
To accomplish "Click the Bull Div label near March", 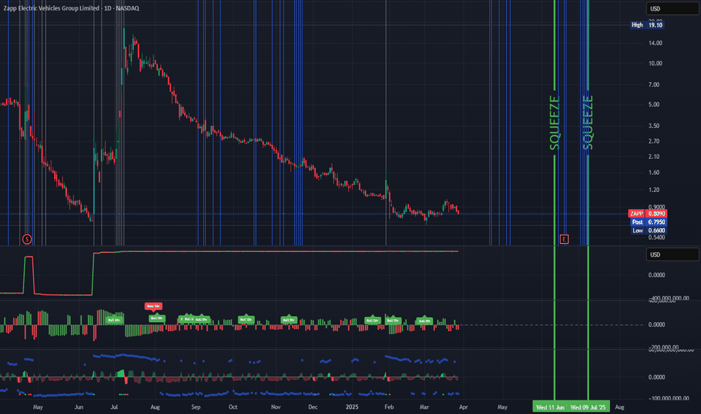I will [423, 321].
